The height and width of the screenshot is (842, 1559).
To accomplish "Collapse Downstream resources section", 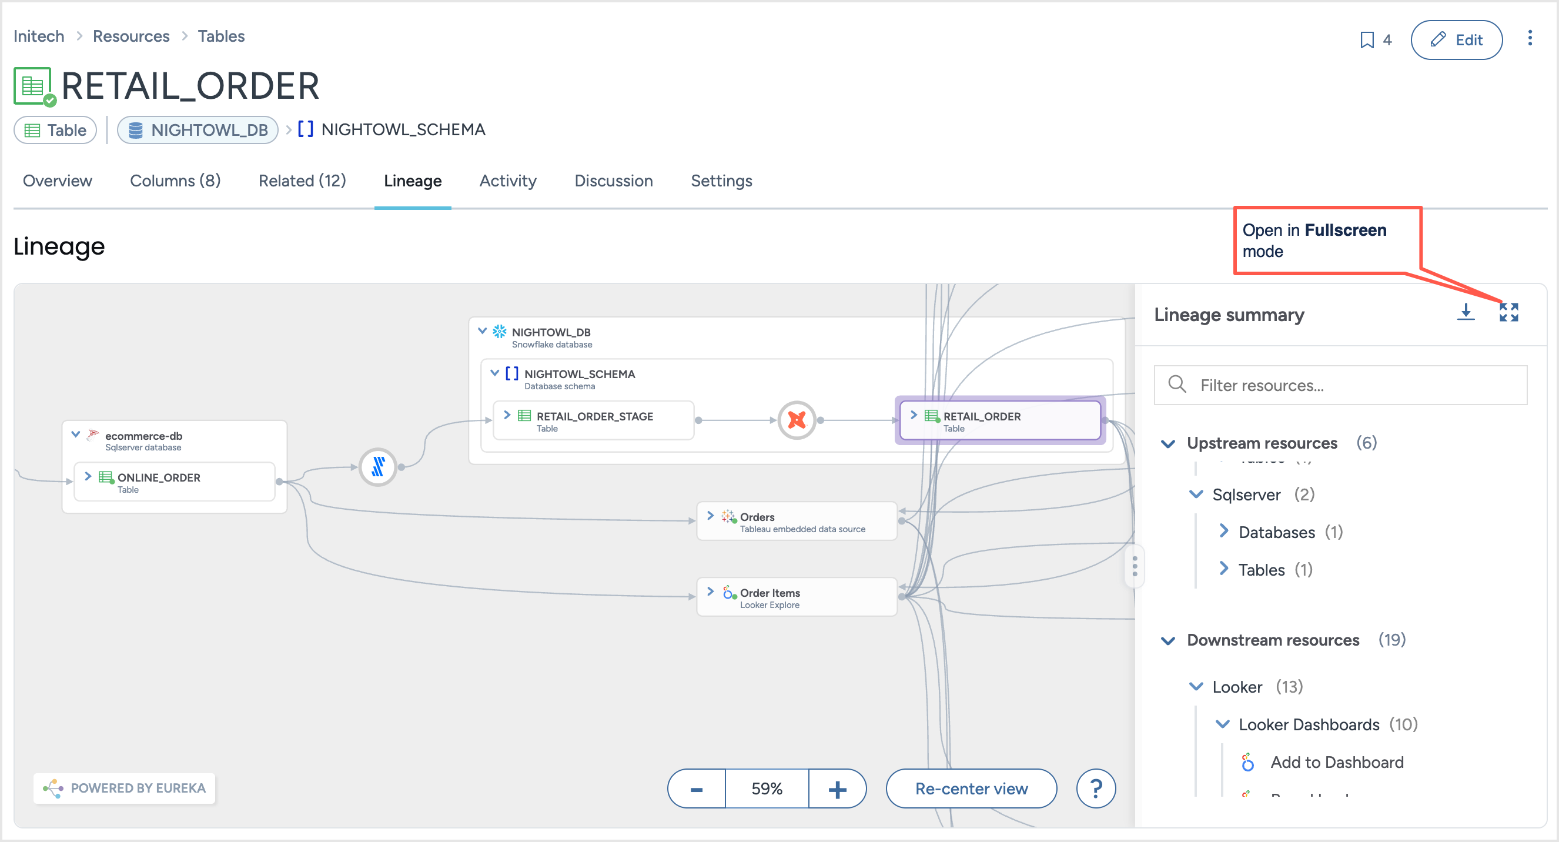I will tap(1168, 640).
